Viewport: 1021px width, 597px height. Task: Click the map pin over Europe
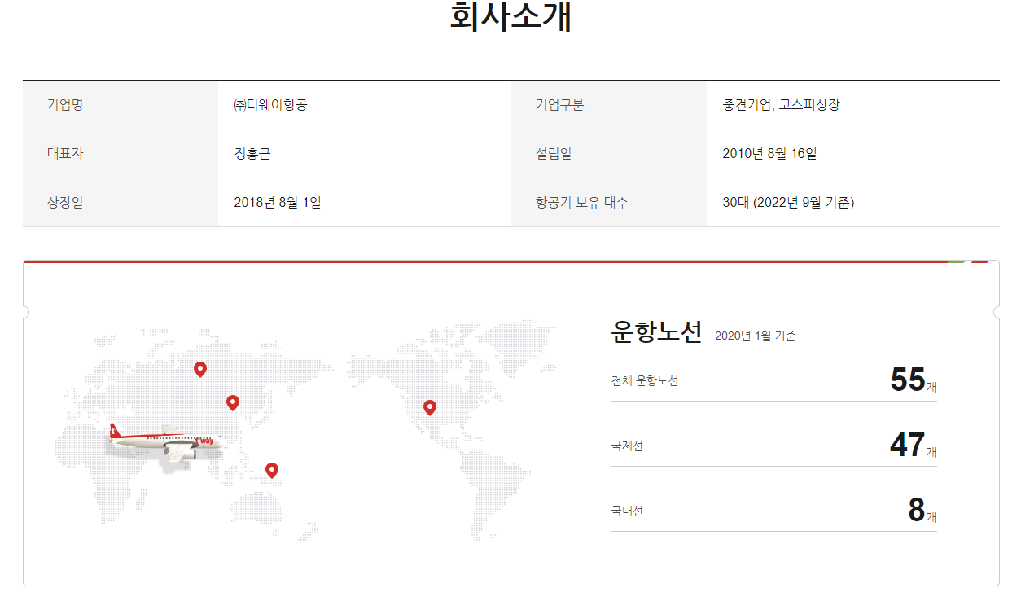click(x=200, y=370)
